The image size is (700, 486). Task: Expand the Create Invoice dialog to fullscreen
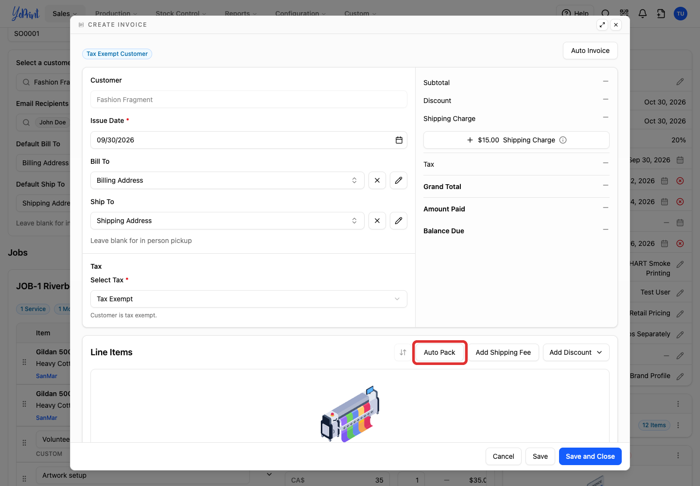coord(602,25)
